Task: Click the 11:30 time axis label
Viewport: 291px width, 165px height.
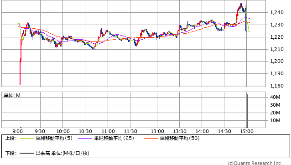Action: (130, 131)
